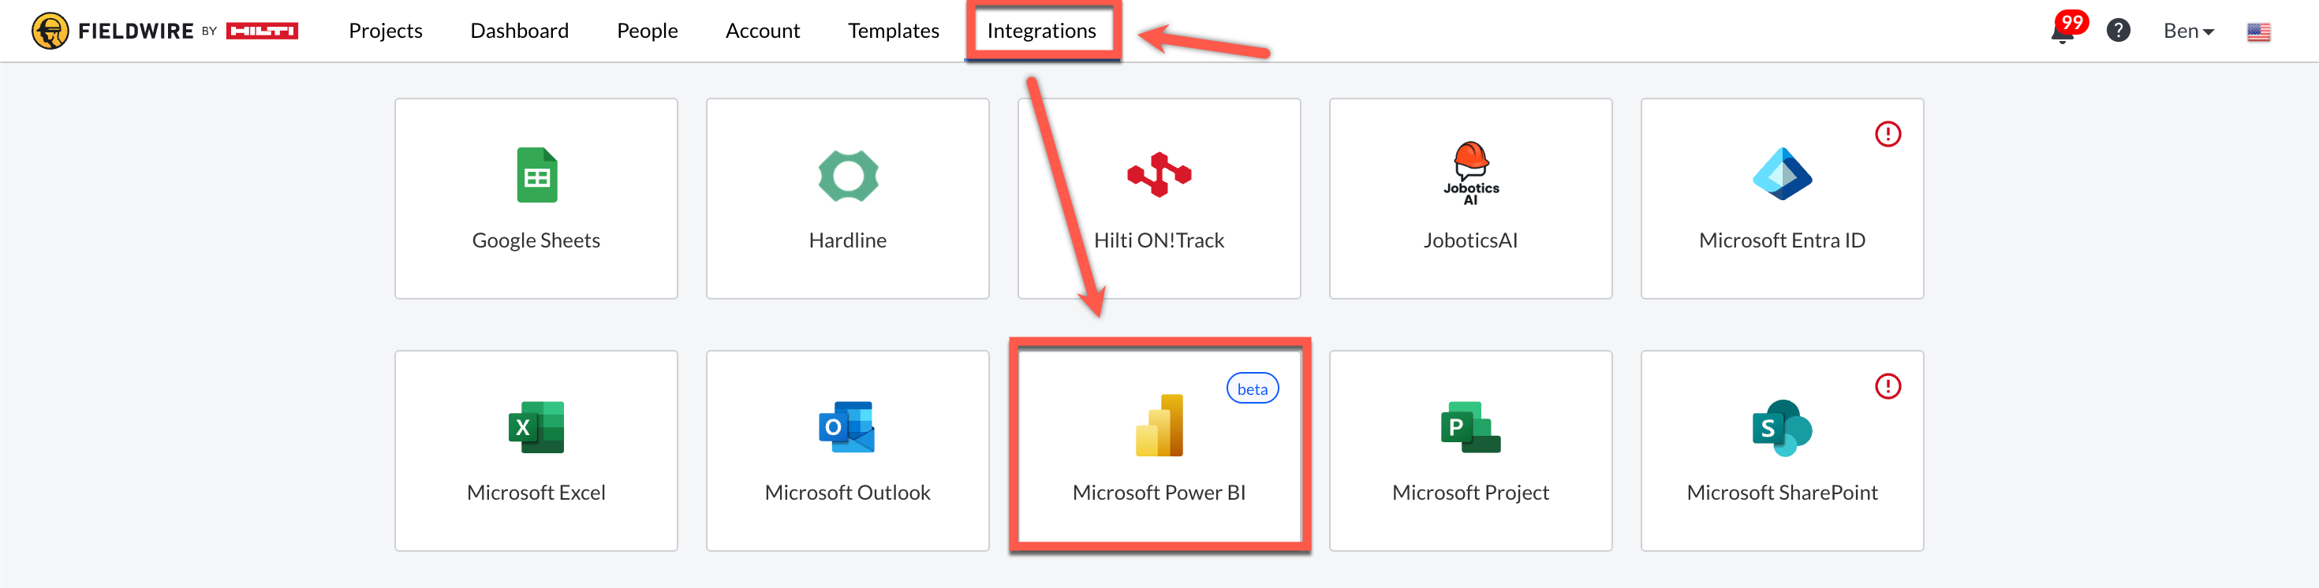Click the beta badge on Power BI
This screenshot has width=2319, height=588.
(1251, 389)
